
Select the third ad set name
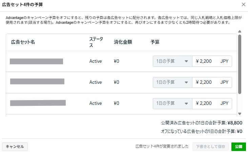pyautogui.click(x=38, y=103)
